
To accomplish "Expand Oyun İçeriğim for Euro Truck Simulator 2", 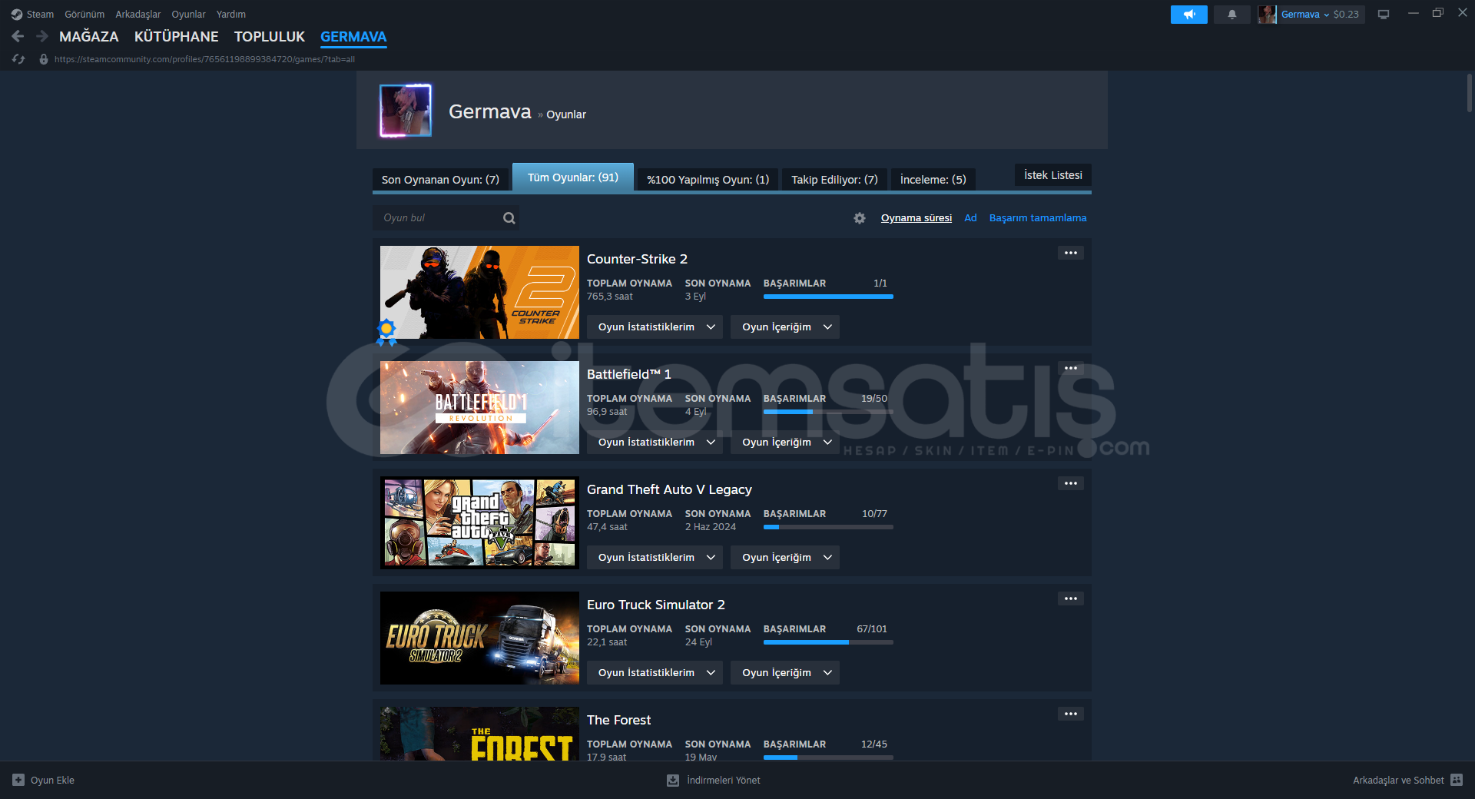I will coord(785,672).
